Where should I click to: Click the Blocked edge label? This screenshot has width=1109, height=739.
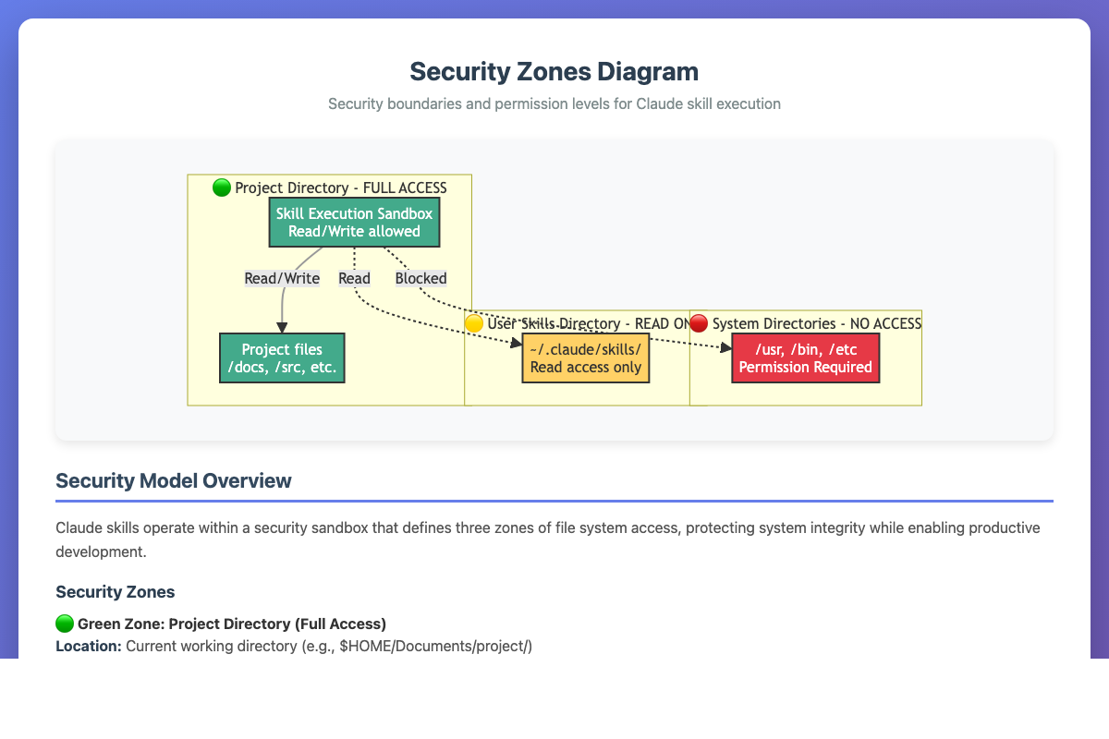tap(420, 278)
